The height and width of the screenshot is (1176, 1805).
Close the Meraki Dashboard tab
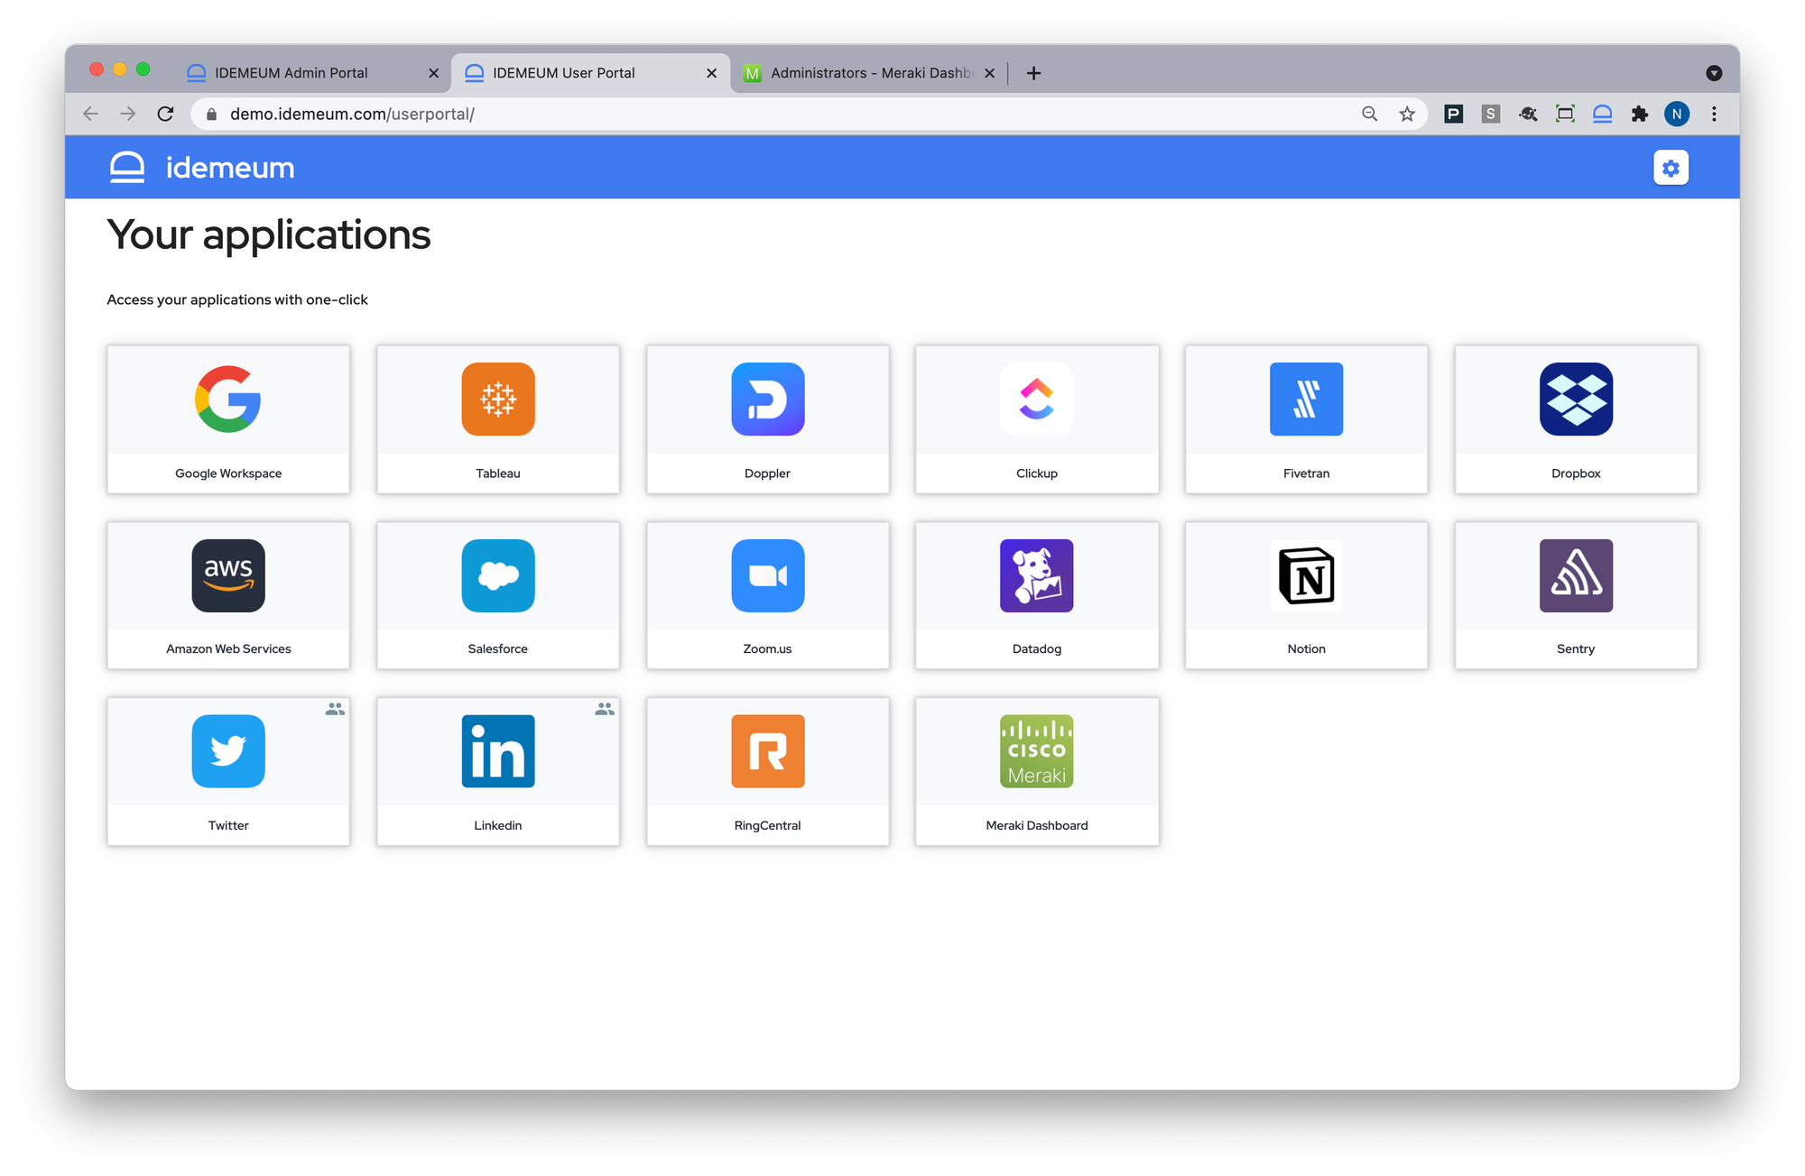pyautogui.click(x=989, y=73)
